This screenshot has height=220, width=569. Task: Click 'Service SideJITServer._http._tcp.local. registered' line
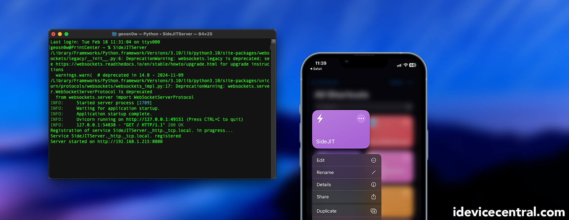[x=116, y=136]
